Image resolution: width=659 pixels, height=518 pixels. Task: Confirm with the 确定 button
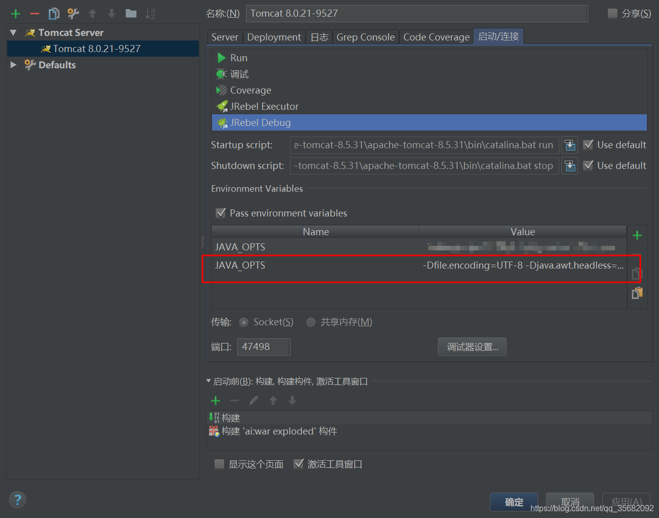point(514,502)
